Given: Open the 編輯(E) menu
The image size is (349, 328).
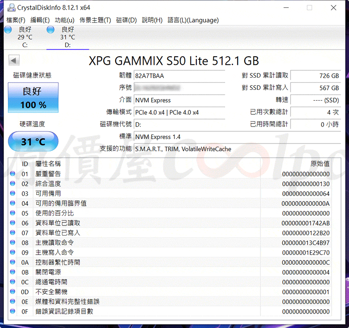Looking at the screenshot, I should pyautogui.click(x=40, y=20).
